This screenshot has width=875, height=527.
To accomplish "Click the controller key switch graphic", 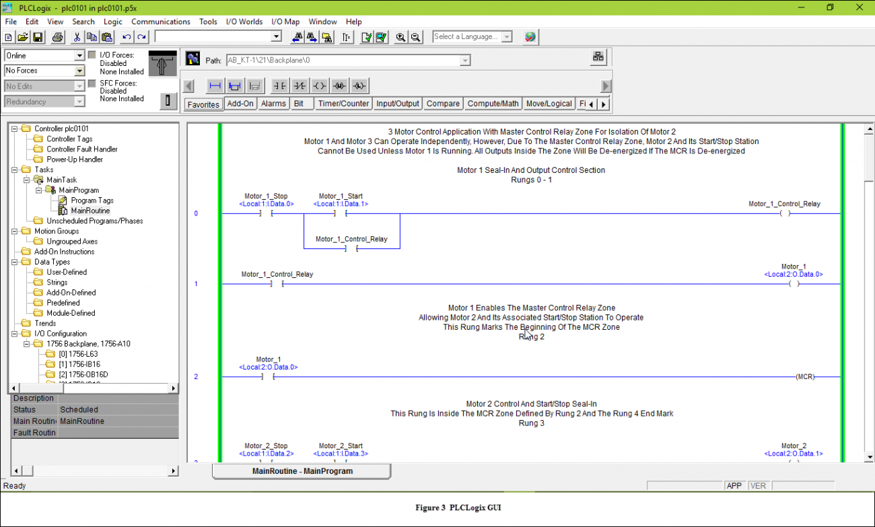I will [162, 63].
